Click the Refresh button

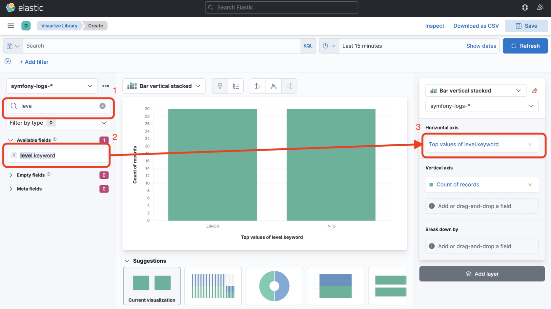[525, 46]
